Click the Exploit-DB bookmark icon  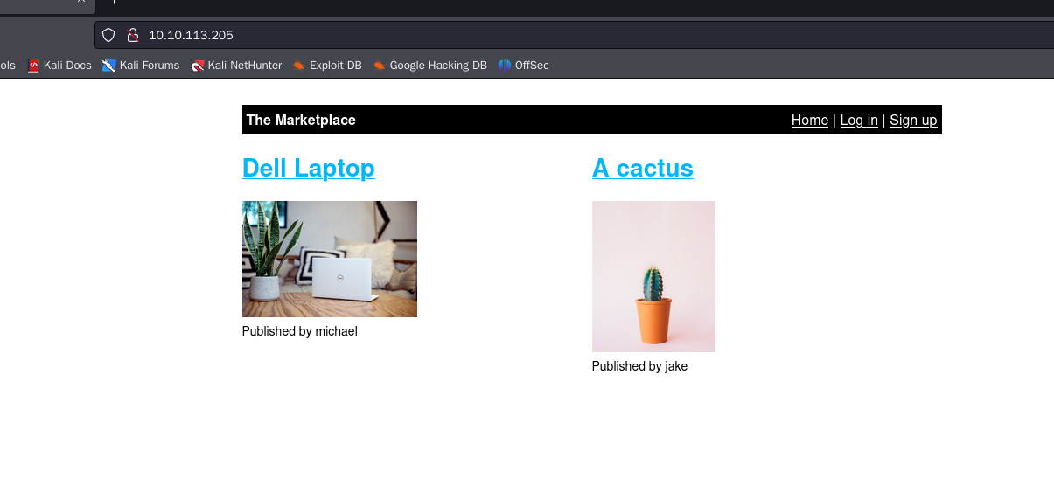pyautogui.click(x=299, y=65)
